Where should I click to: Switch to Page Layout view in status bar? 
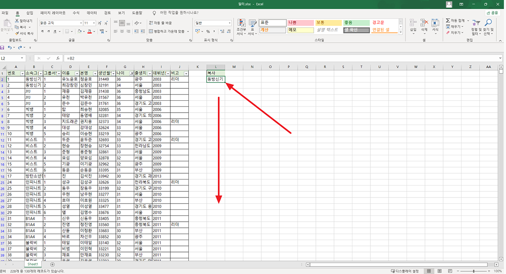click(x=440, y=271)
